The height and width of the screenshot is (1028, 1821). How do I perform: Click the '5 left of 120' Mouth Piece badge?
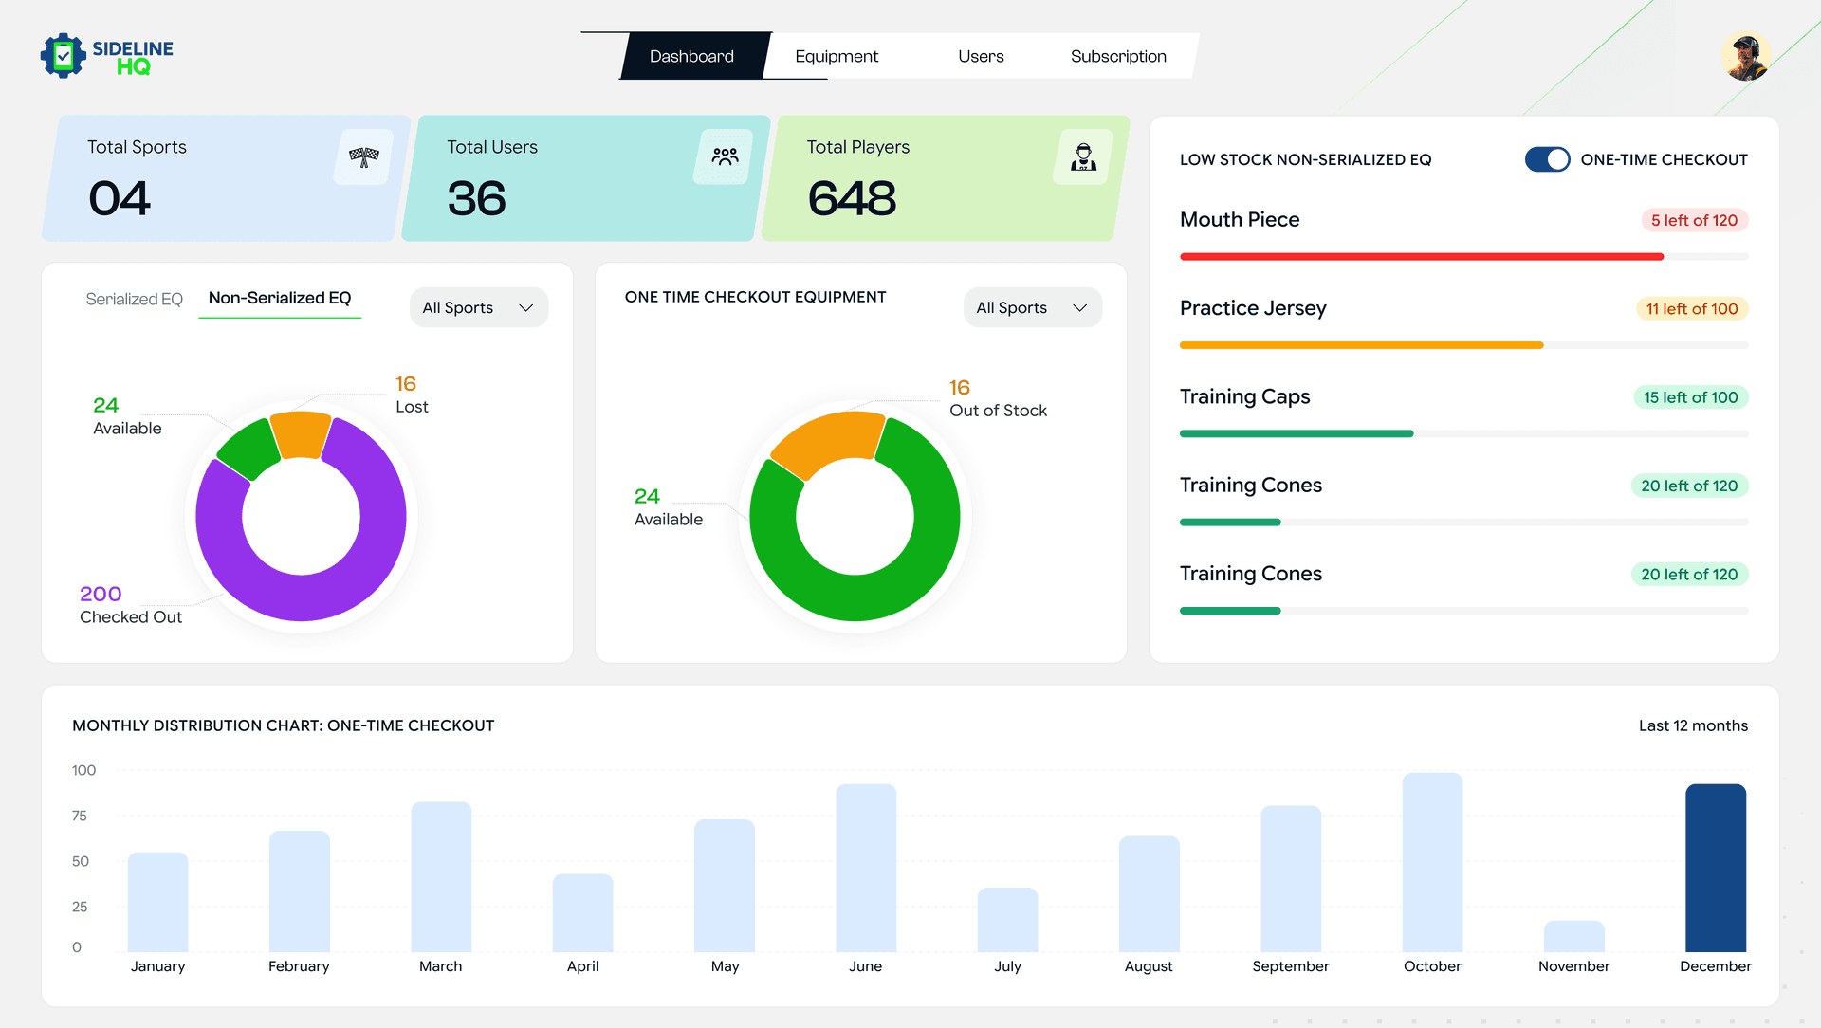pyautogui.click(x=1695, y=219)
